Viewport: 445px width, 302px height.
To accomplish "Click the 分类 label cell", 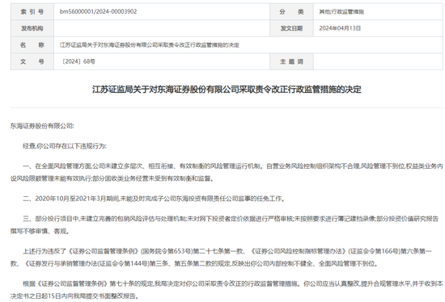I will pyautogui.click(x=291, y=11).
